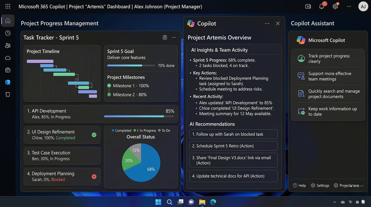Click the Project Timeline Gantt chart
The height and width of the screenshot is (207, 371).
[62, 79]
